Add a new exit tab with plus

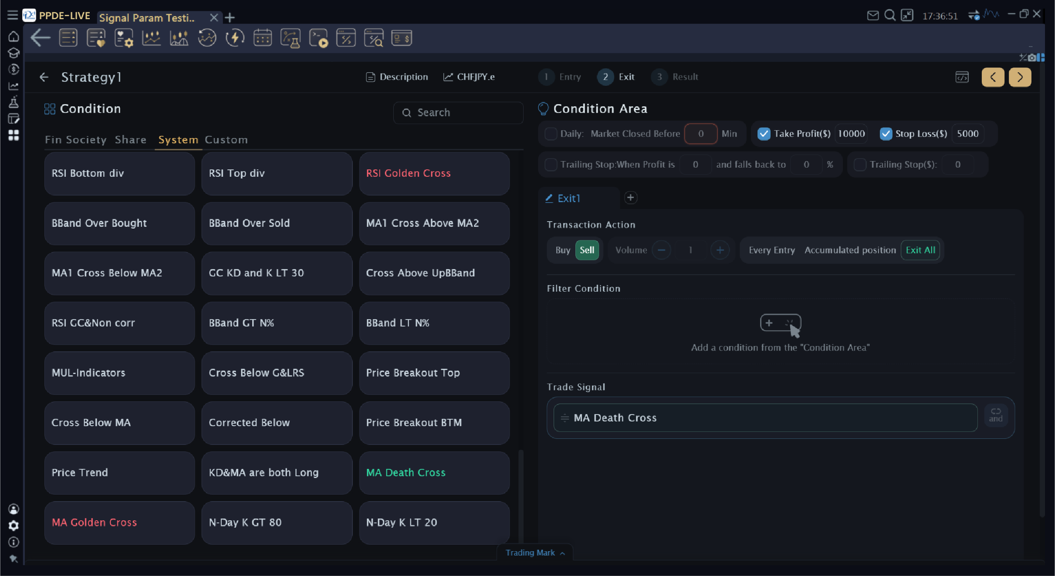[630, 198]
